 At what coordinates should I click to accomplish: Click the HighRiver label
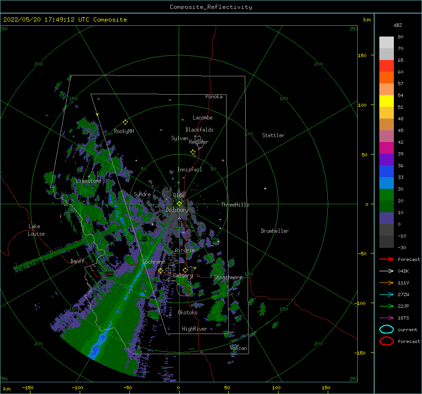coord(194,329)
